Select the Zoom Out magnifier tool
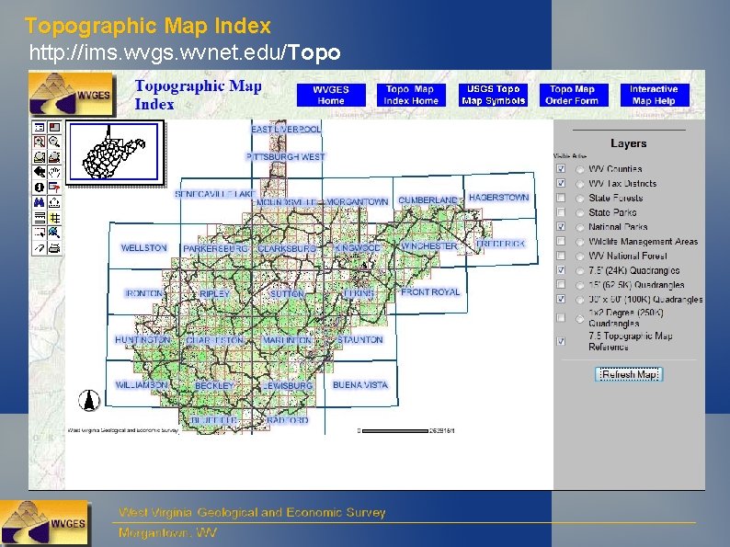This screenshot has height=547, width=730. (x=54, y=142)
